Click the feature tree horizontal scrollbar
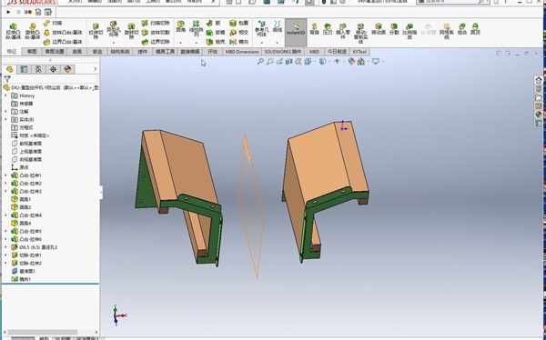 click(x=43, y=332)
